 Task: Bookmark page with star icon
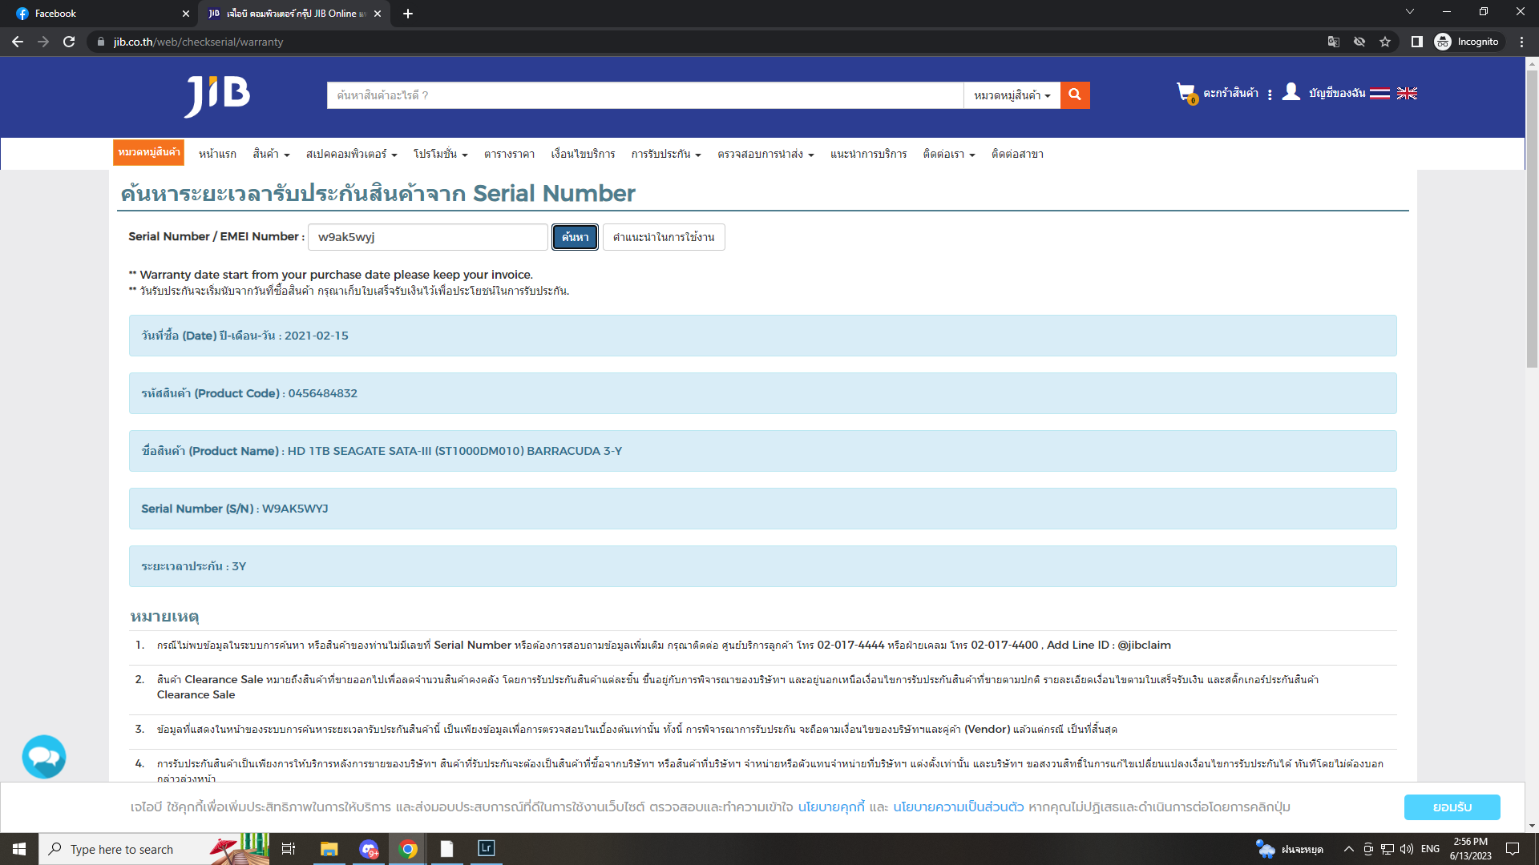pyautogui.click(x=1385, y=42)
